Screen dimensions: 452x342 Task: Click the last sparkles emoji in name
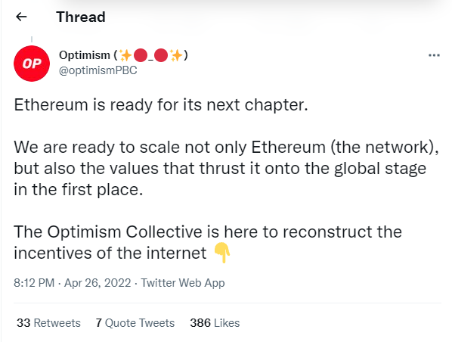176,55
